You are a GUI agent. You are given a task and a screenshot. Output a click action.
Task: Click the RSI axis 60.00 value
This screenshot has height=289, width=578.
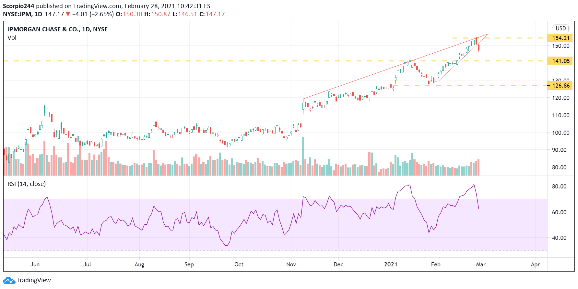pos(559,212)
